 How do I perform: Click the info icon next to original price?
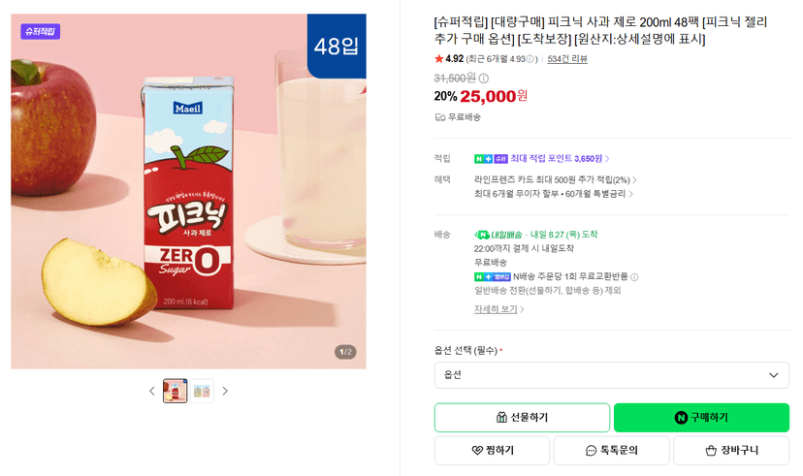point(483,79)
